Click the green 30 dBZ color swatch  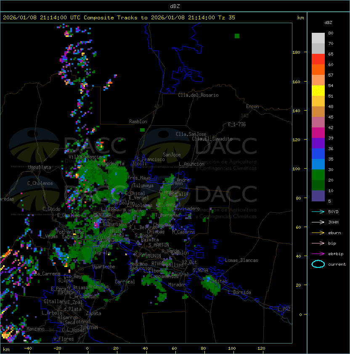318,175
